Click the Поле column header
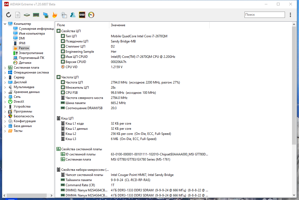This screenshot has width=299, height=200. click(82, 25)
